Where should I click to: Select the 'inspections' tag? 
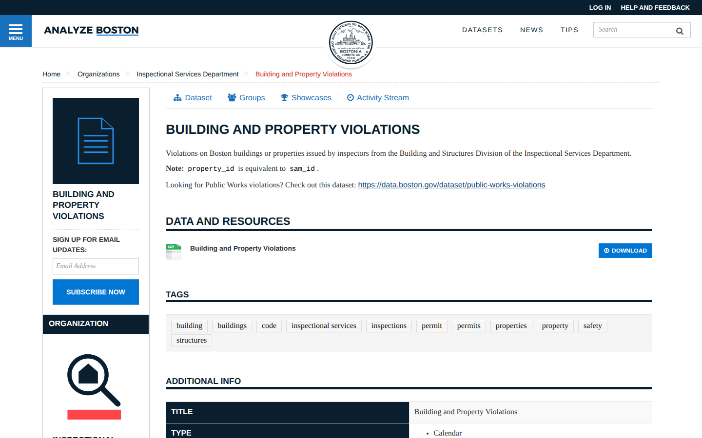coord(389,326)
